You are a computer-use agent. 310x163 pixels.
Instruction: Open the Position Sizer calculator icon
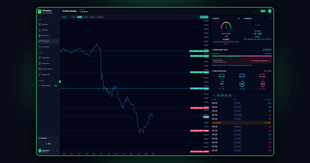[x=40, y=63]
